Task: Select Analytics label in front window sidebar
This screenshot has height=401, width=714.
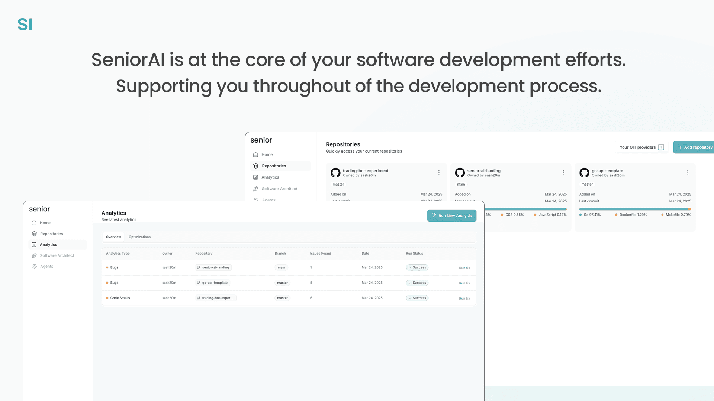Action: coord(48,245)
